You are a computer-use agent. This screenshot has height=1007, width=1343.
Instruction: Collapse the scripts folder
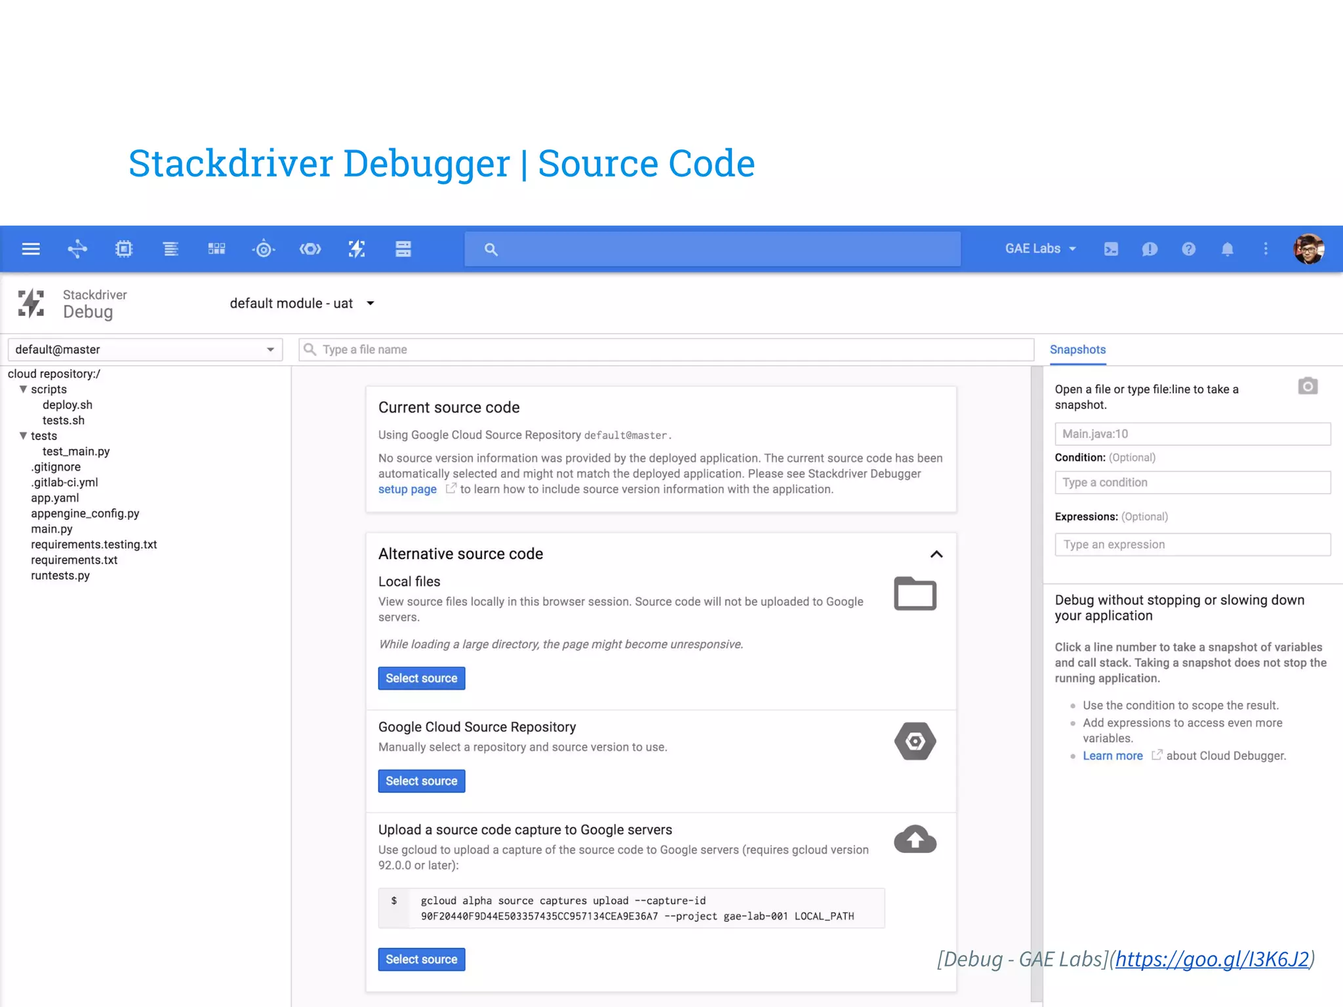pyautogui.click(x=23, y=389)
